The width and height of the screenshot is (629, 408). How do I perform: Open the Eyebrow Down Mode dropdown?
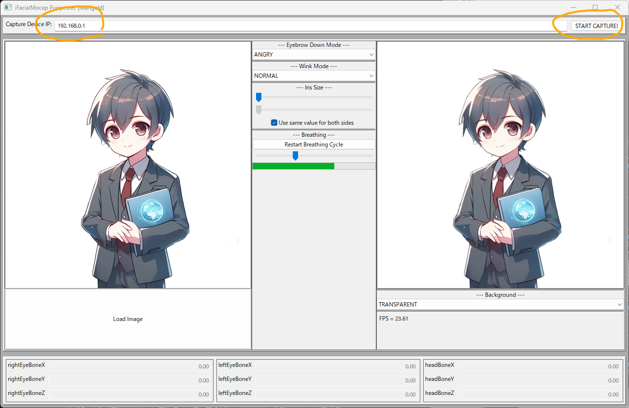(313, 54)
